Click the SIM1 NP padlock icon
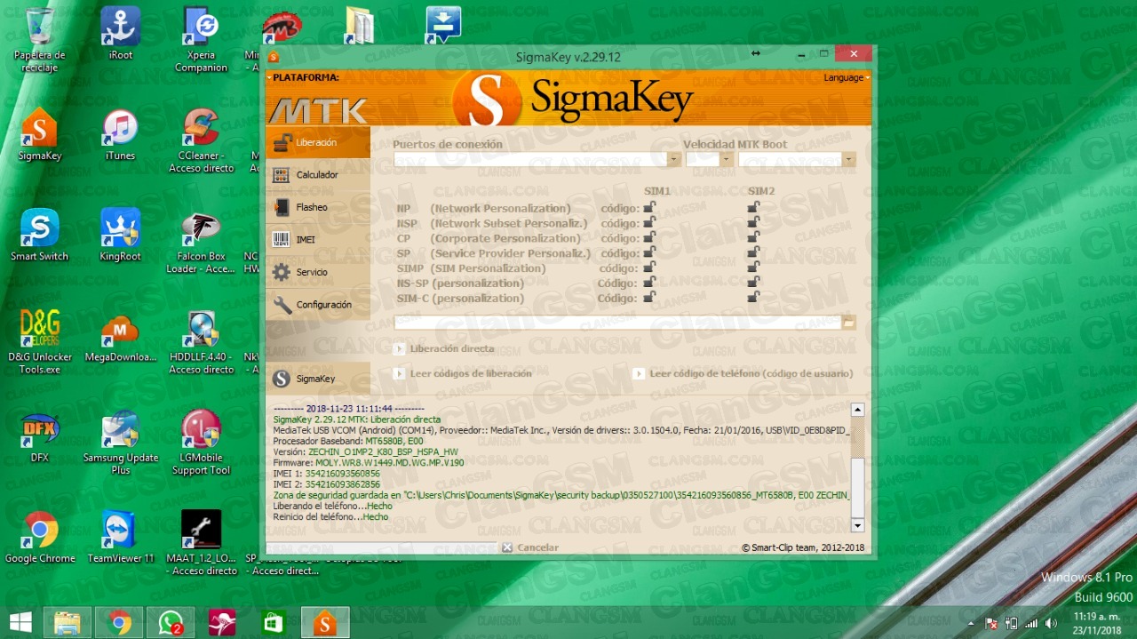 click(x=649, y=208)
